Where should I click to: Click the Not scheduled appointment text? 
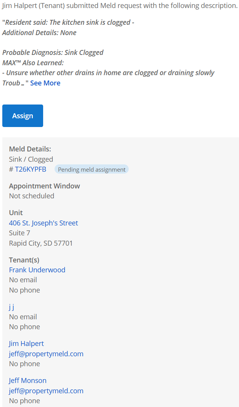click(x=31, y=196)
